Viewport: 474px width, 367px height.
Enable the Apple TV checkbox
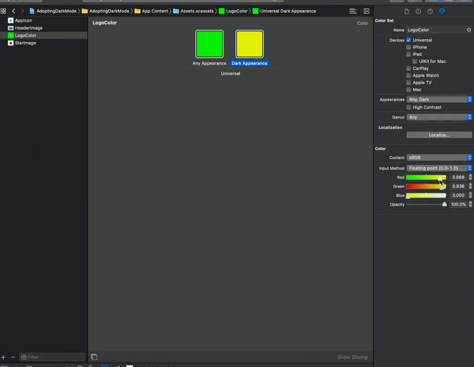(408, 82)
